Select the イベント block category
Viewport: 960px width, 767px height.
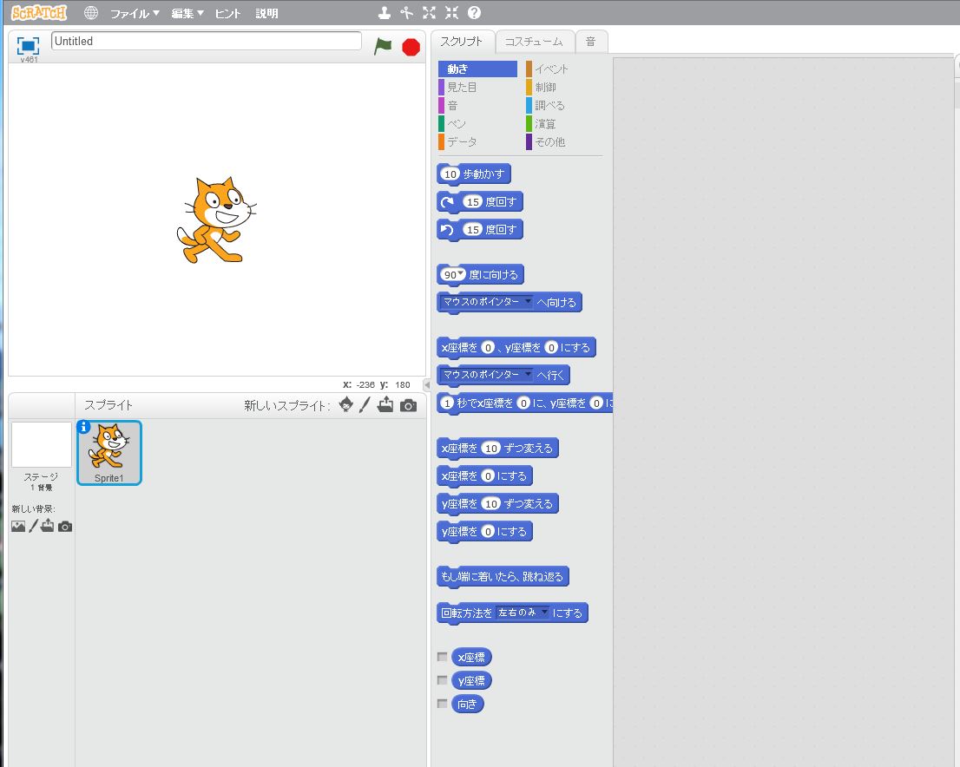[x=551, y=69]
